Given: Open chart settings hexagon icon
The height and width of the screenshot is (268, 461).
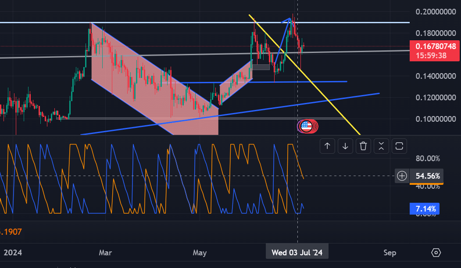Looking at the screenshot, I should (x=436, y=253).
